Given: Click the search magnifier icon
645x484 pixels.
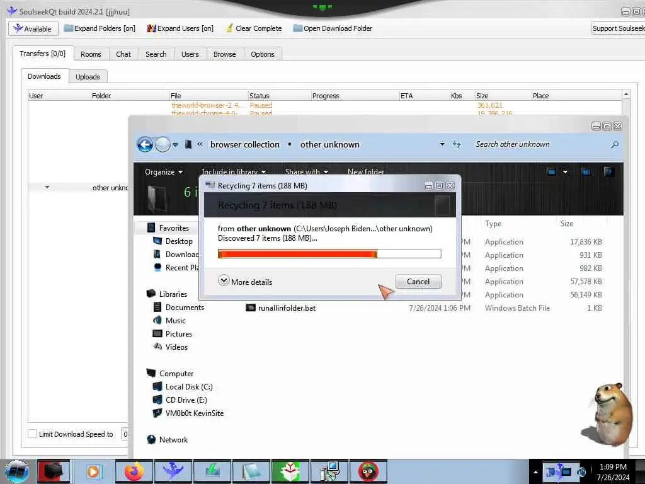Looking at the screenshot, I should point(615,144).
